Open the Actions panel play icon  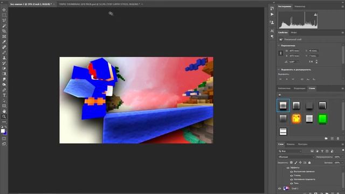(x=272, y=15)
